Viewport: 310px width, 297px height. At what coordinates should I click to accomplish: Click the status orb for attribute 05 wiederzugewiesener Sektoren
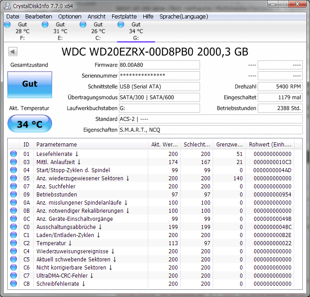[14, 178]
